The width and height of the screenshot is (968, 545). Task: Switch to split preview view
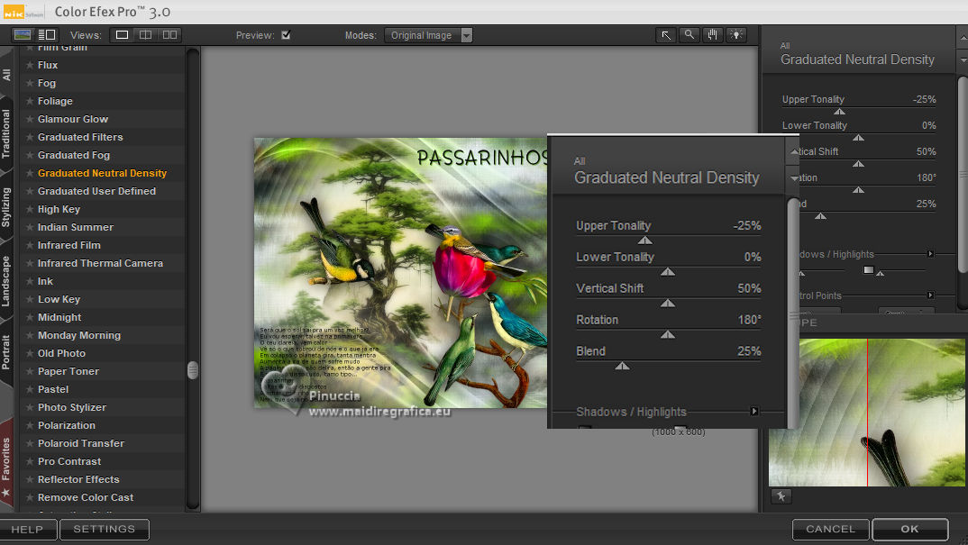point(145,35)
